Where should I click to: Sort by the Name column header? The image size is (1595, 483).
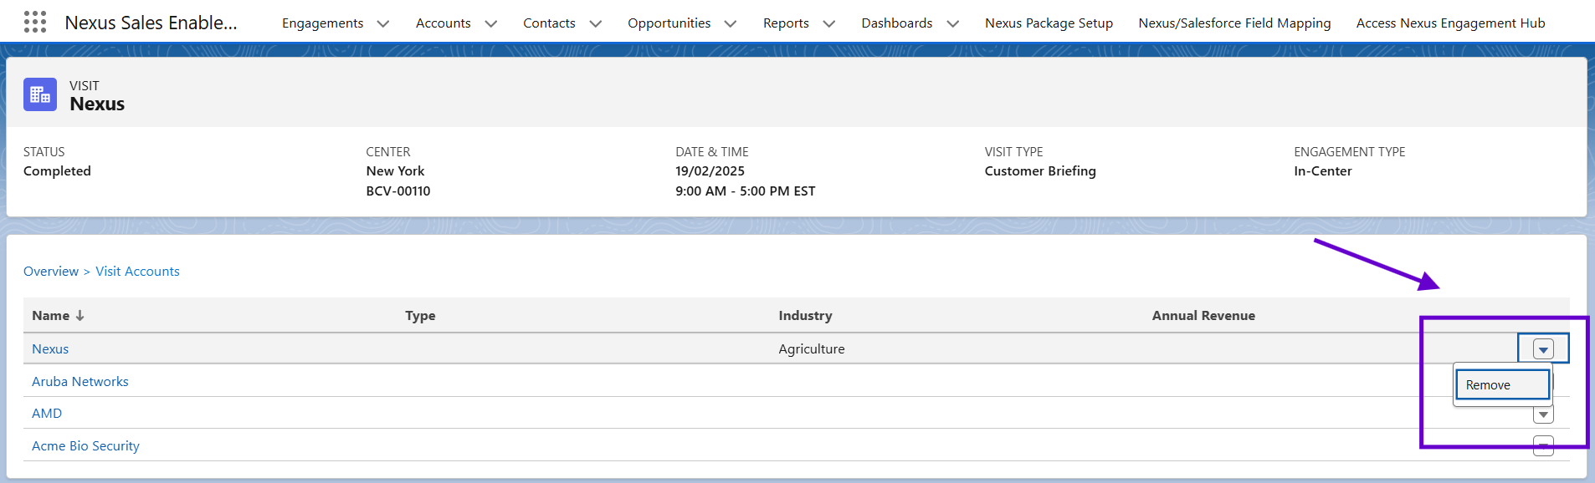tap(50, 316)
